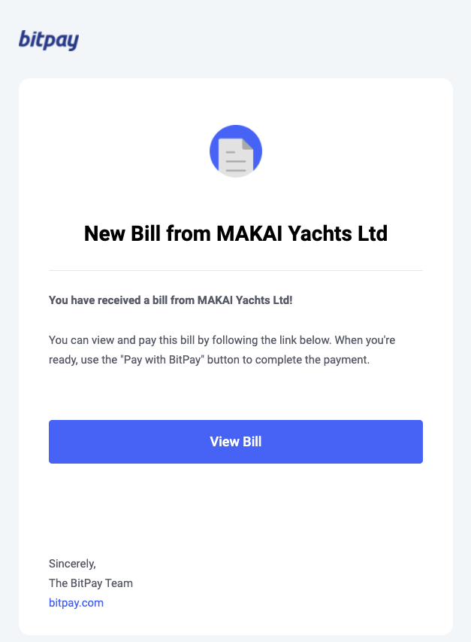This screenshot has width=471, height=642.
Task: Open the bill with View Bill button
Action: click(x=236, y=441)
